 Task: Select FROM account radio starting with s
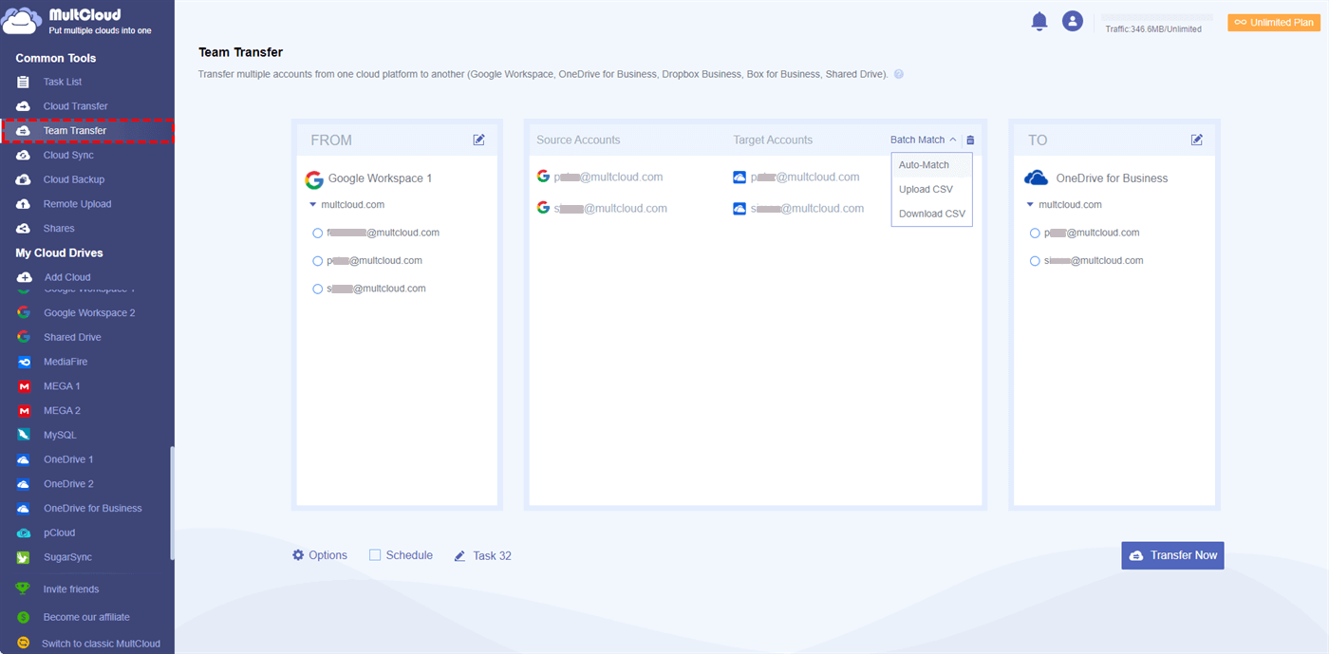pyautogui.click(x=317, y=289)
